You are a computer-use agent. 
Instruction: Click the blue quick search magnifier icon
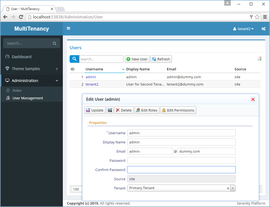point(74,59)
